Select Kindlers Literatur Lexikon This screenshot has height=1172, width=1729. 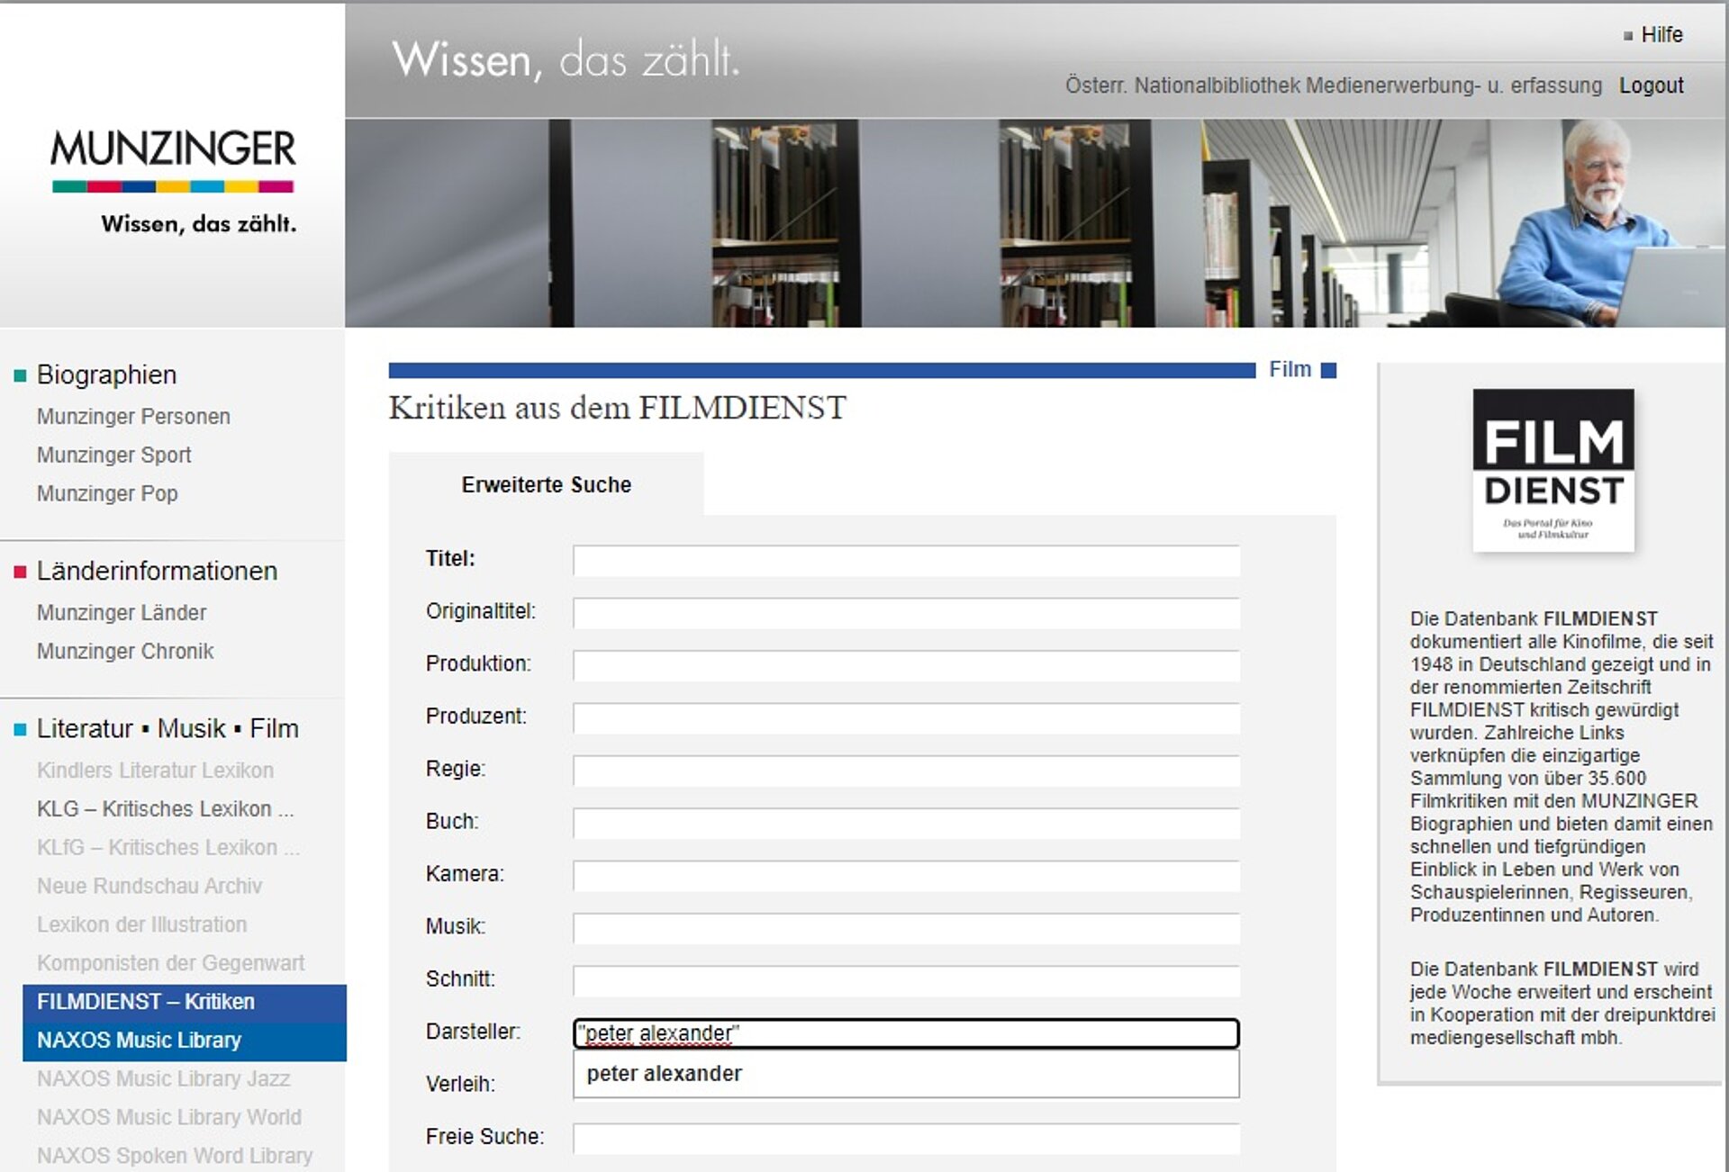pyautogui.click(x=155, y=771)
